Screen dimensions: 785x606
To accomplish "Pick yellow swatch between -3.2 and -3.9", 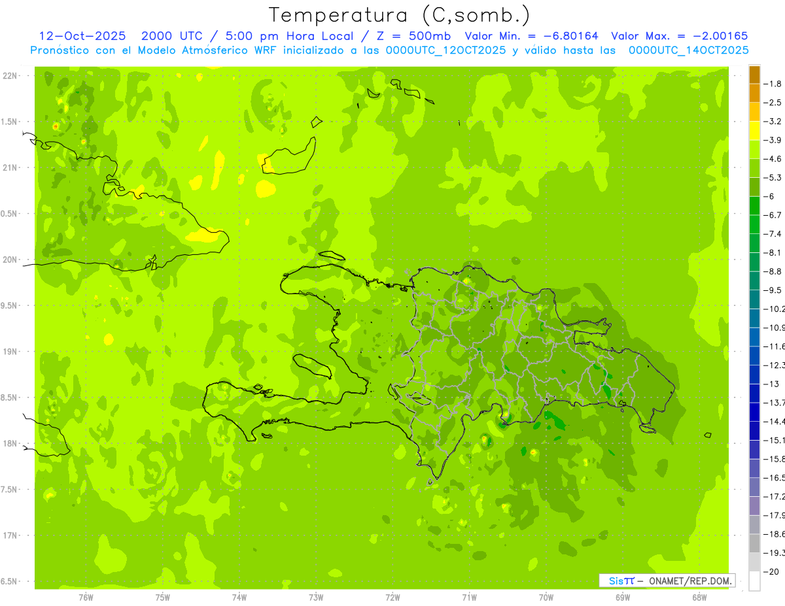I will click(754, 131).
